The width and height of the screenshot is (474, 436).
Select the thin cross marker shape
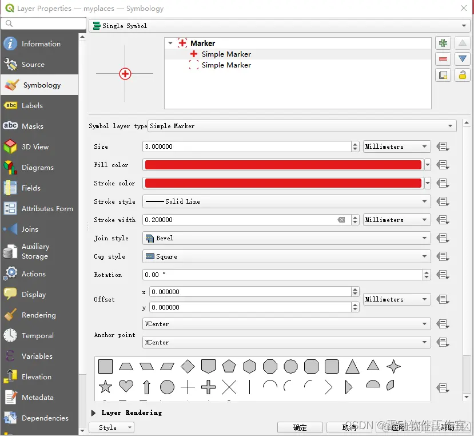188,387
